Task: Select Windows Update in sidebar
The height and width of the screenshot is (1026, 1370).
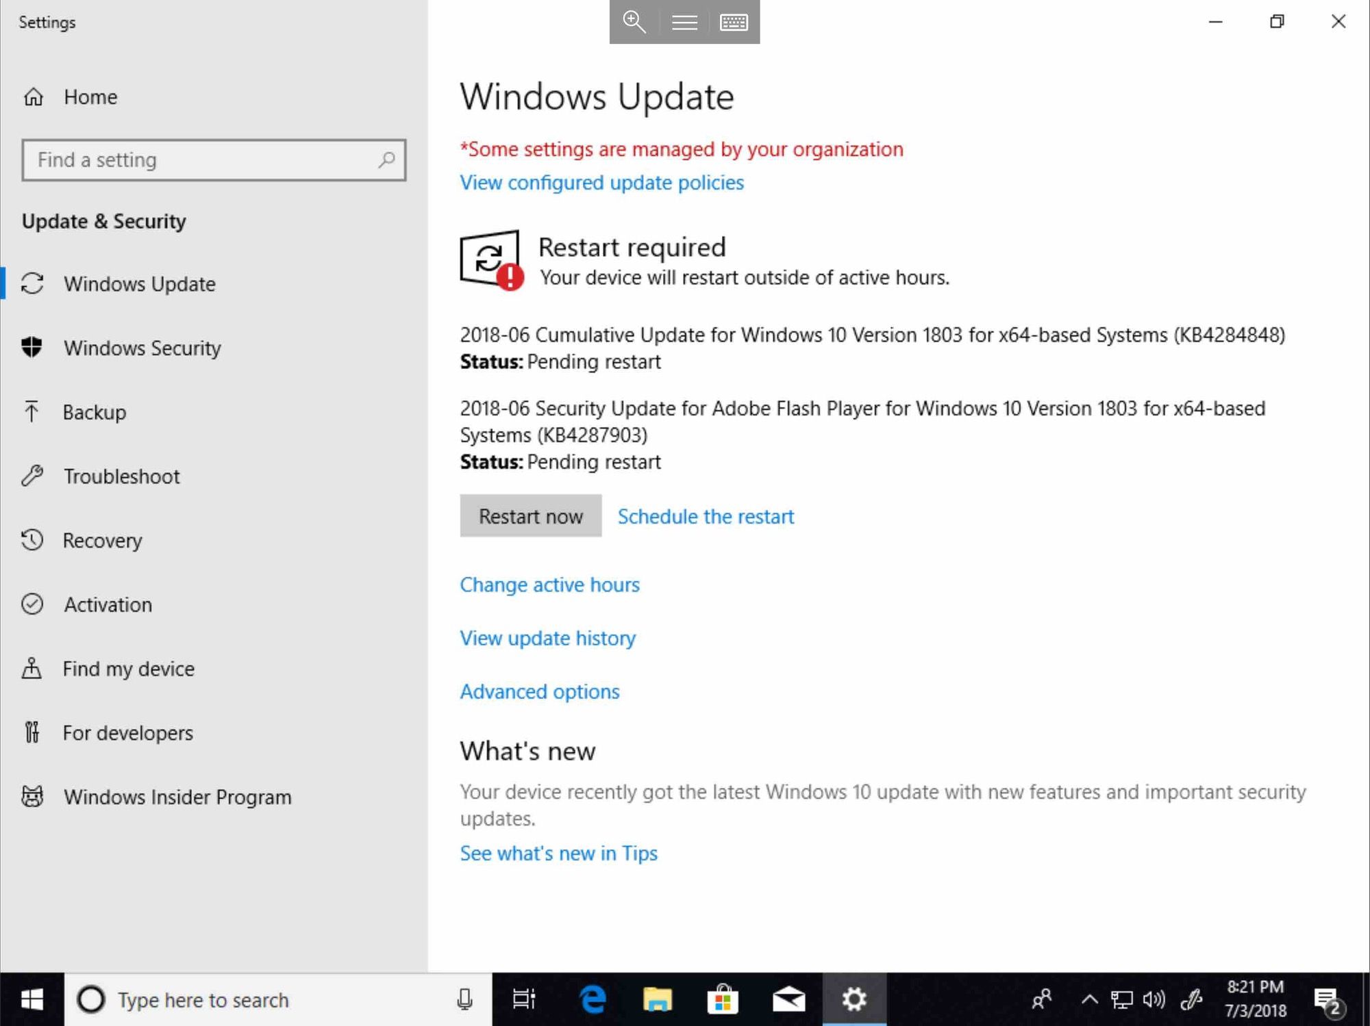Action: pos(139,284)
